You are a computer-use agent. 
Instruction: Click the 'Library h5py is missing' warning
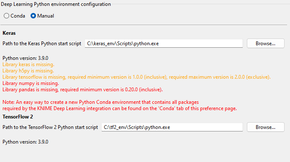(x=28, y=71)
